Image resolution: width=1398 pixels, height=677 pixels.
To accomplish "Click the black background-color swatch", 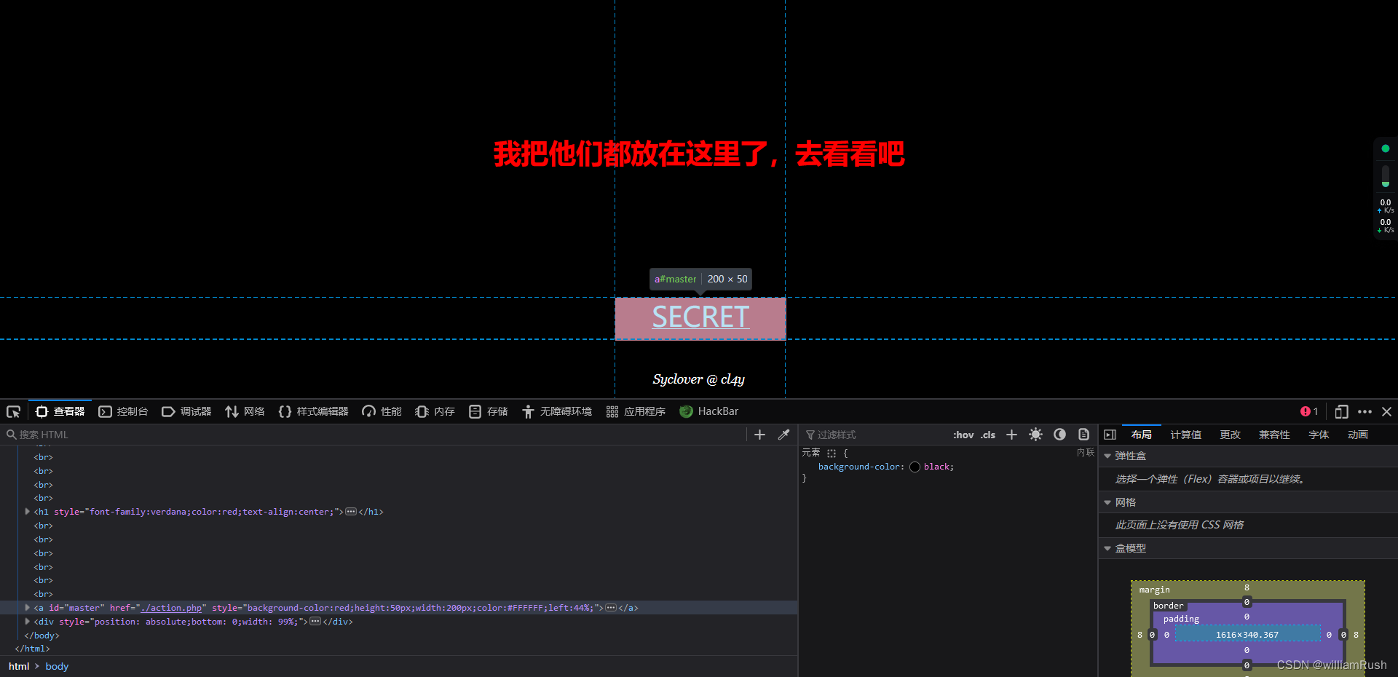I will 915,467.
